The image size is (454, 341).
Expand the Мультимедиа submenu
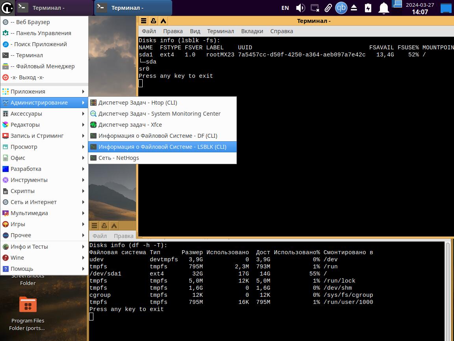(44, 213)
